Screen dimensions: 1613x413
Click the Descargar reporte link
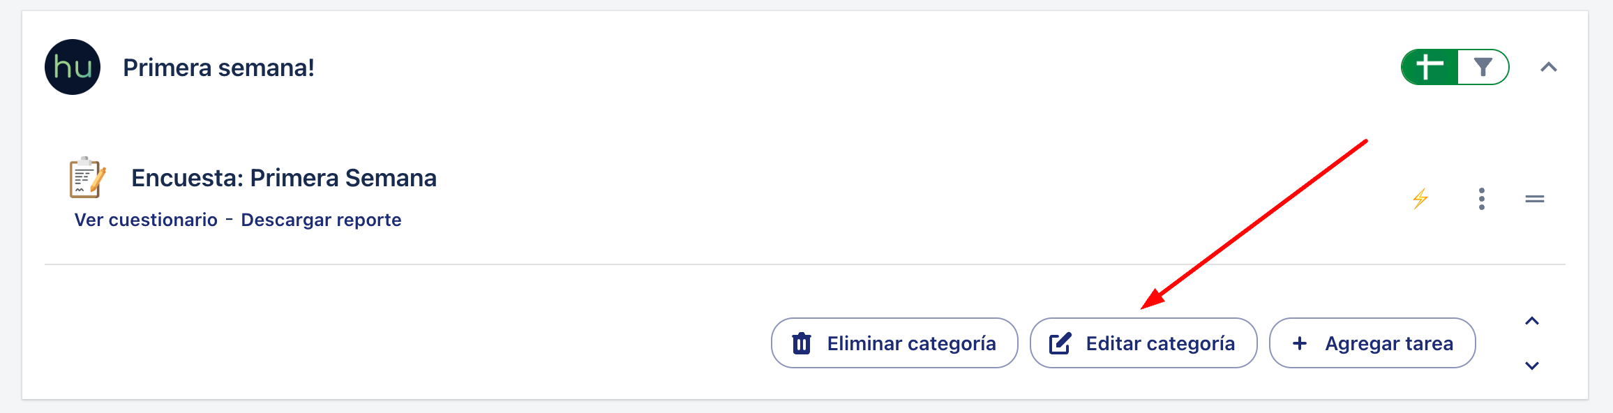coord(321,220)
